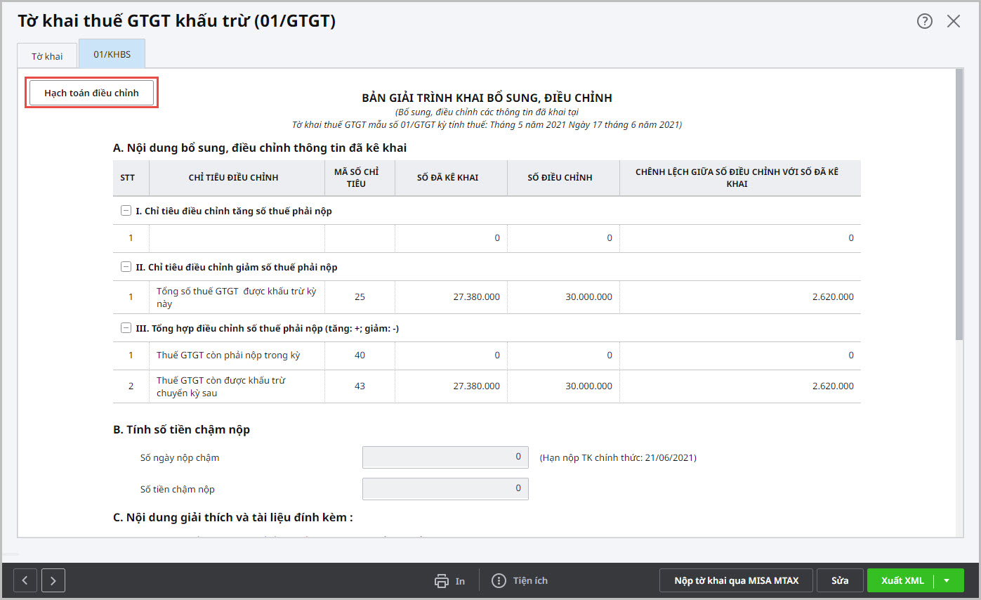Click the printer In icon
The width and height of the screenshot is (981, 600).
point(442,581)
